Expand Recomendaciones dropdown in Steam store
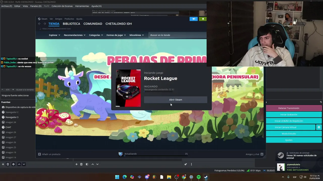This screenshot has width=323, height=181. (x=75, y=35)
